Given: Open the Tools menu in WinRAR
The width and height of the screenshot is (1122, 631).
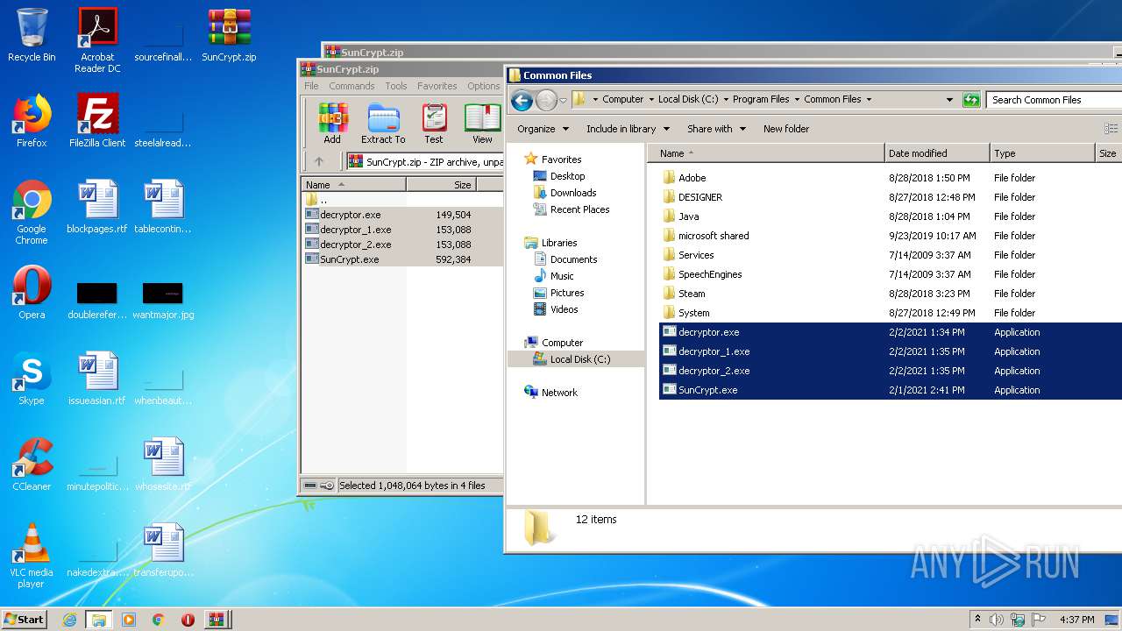Looking at the screenshot, I should tap(396, 86).
